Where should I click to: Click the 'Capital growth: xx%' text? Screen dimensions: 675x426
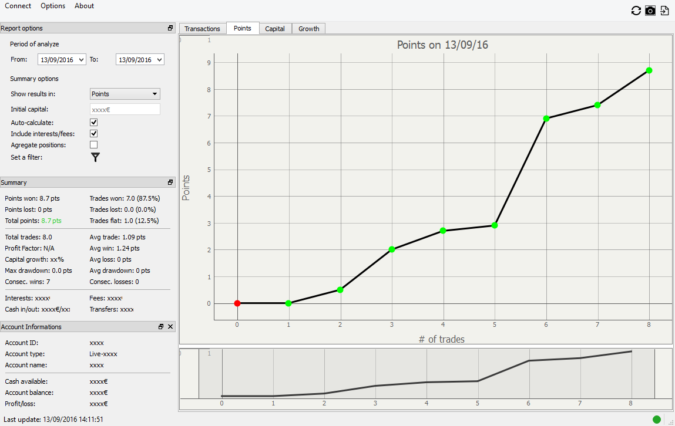click(35, 259)
